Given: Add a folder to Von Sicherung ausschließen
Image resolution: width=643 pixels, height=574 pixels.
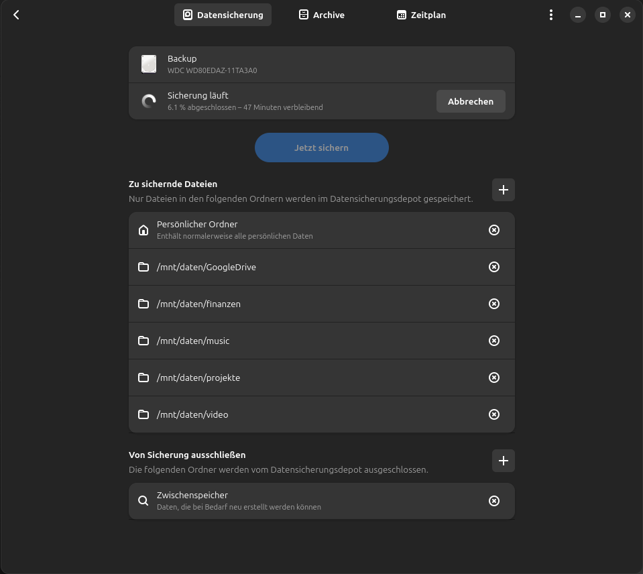Looking at the screenshot, I should point(503,461).
